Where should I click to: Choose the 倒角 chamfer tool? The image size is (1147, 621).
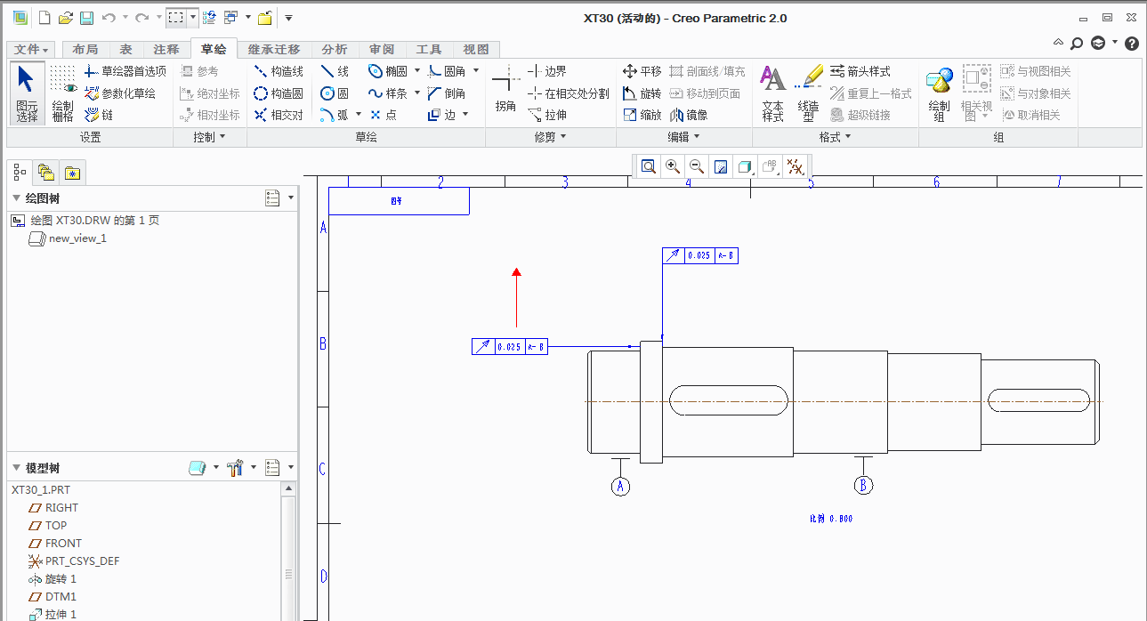tap(447, 93)
